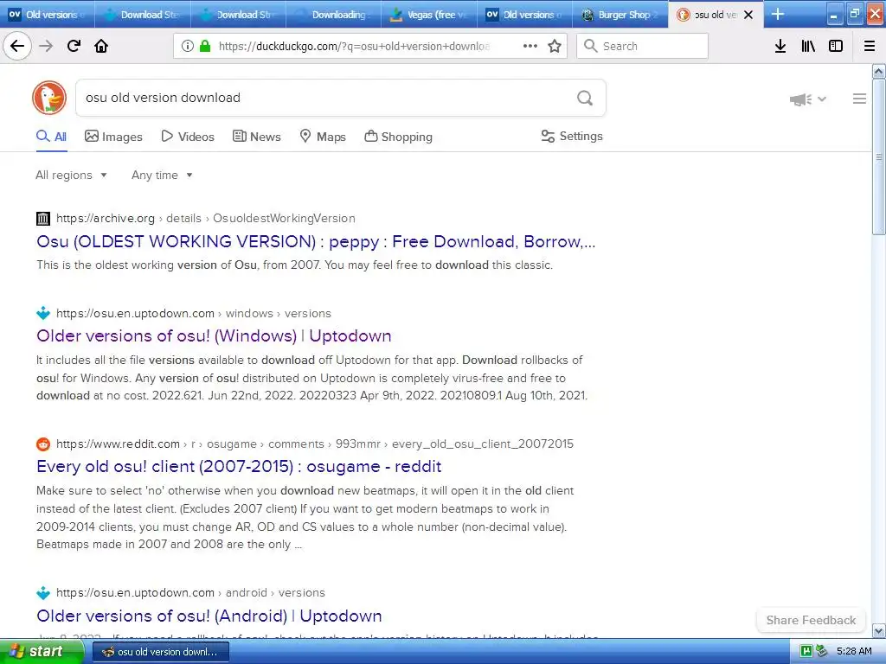886x664 pixels.
Task: Submit search with magnifier icon
Action: [585, 98]
